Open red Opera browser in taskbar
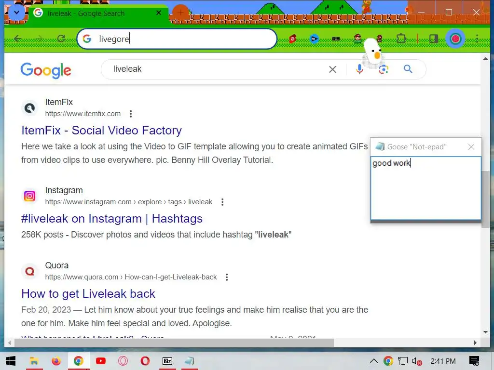494x370 pixels. pyautogui.click(x=145, y=361)
